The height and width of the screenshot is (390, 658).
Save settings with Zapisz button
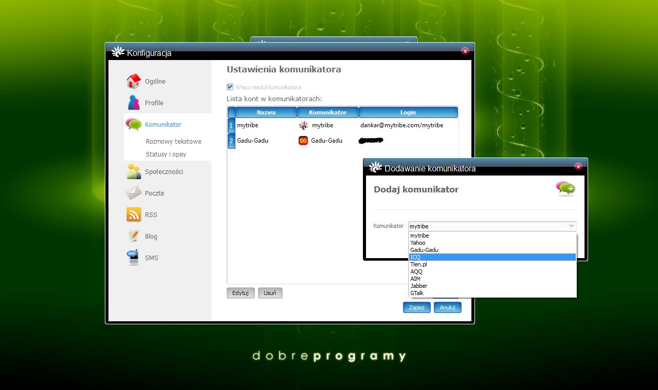pos(417,307)
